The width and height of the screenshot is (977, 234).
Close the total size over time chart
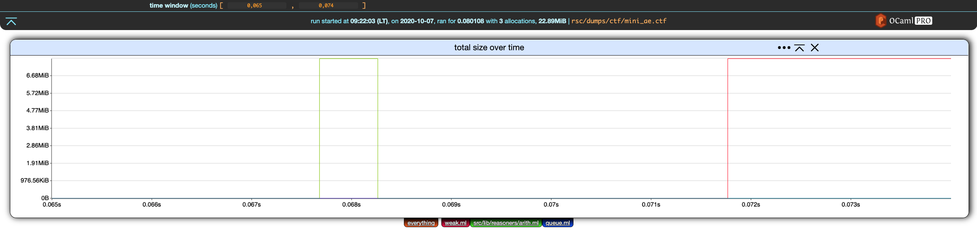pos(815,48)
